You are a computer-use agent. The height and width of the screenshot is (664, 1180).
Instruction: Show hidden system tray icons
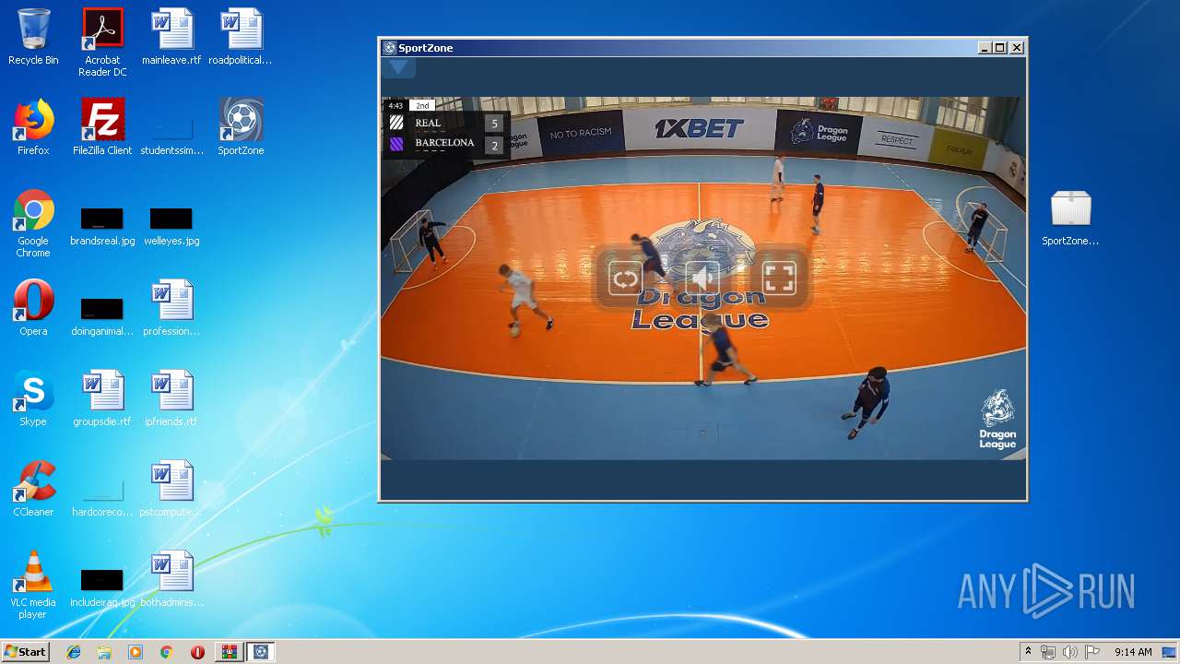[1028, 652]
